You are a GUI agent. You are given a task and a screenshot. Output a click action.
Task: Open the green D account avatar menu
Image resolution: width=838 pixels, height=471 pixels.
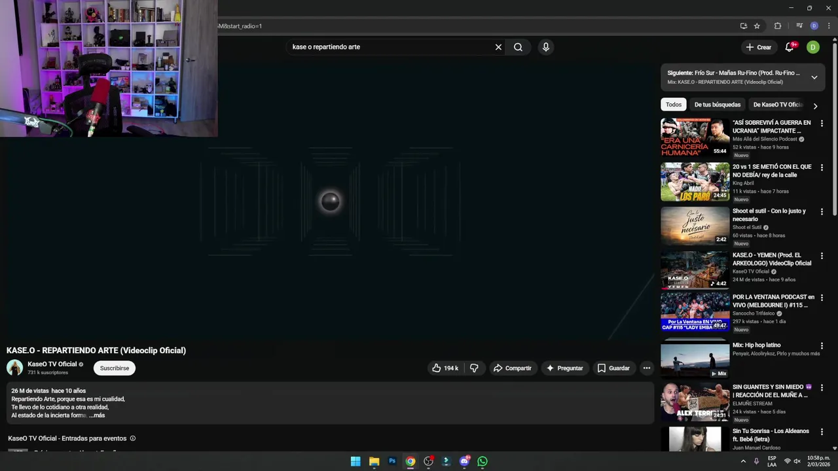coord(812,47)
